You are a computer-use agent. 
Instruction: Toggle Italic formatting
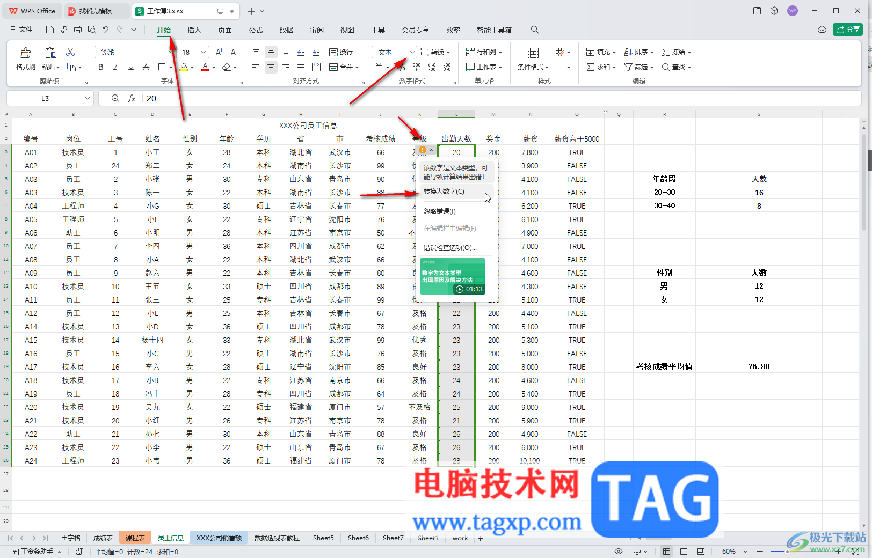coord(115,67)
